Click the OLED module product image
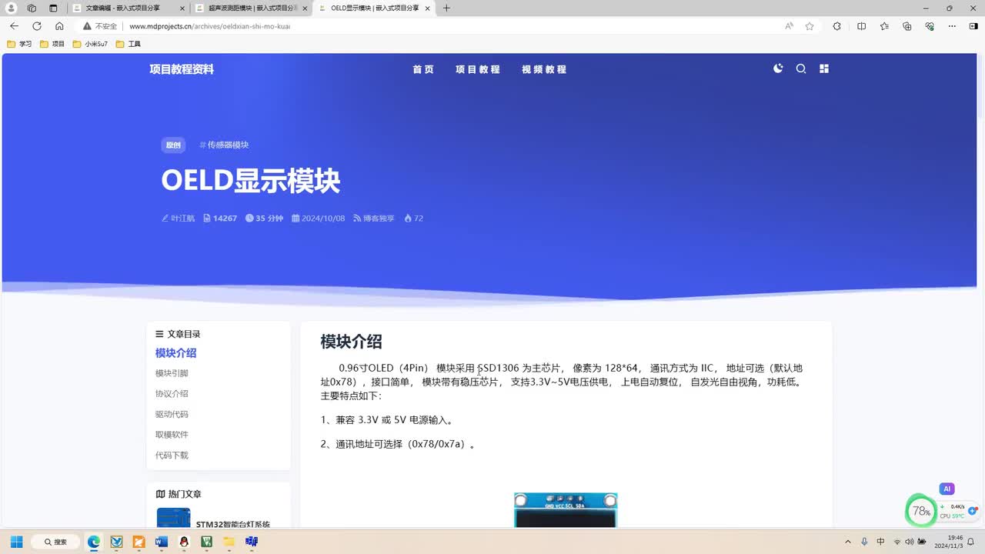This screenshot has height=554, width=985. pyautogui.click(x=566, y=510)
